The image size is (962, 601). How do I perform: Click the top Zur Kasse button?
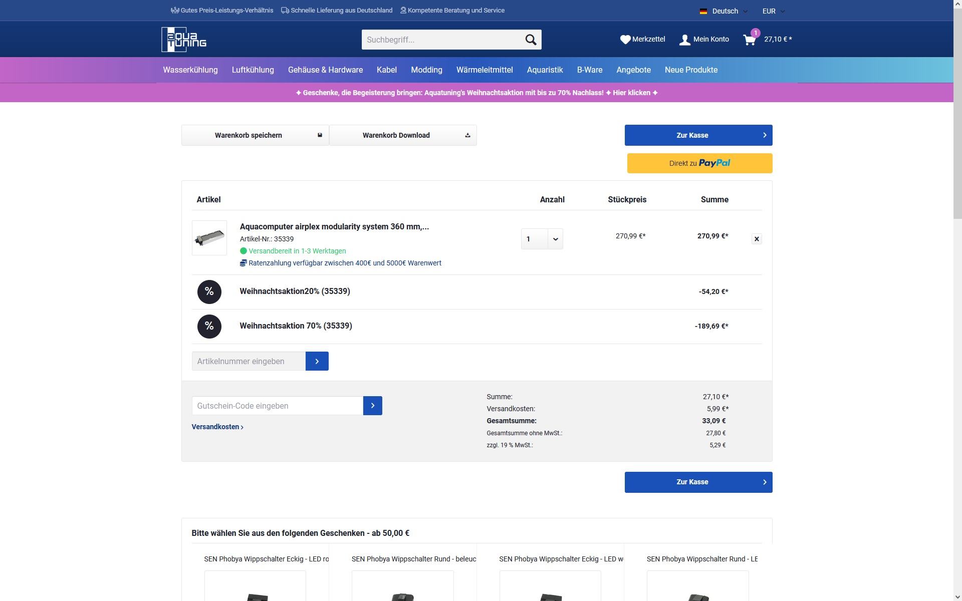tap(698, 135)
